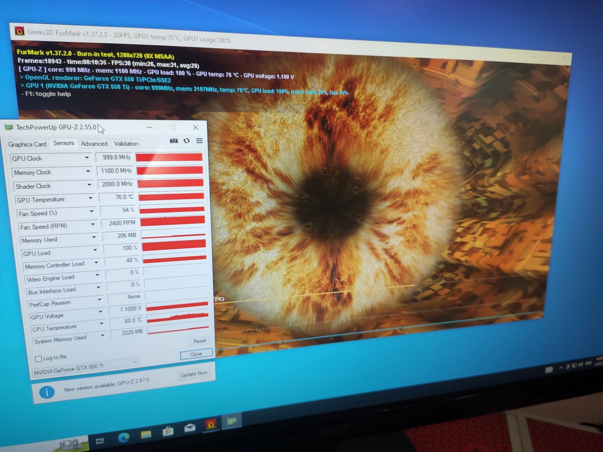Open the GPU Load sensor dropdown
This screenshot has height=452, width=603.
click(95, 250)
